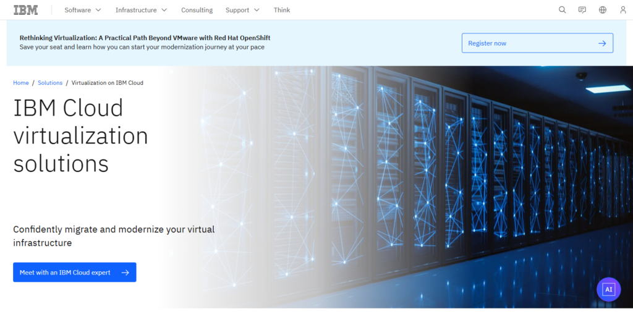Screen dimensions: 633x314
Task: Click Meet with an IBM Cloud expert
Action: (75, 273)
